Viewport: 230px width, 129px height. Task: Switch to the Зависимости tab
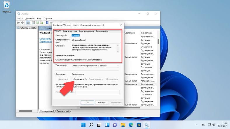tap(102, 31)
